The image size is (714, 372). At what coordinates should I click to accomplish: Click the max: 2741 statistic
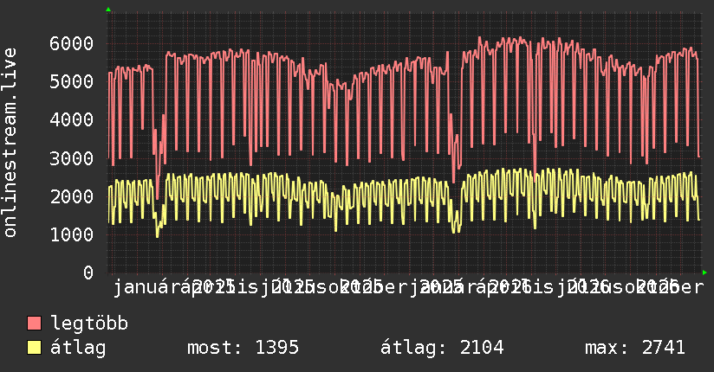tap(635, 348)
